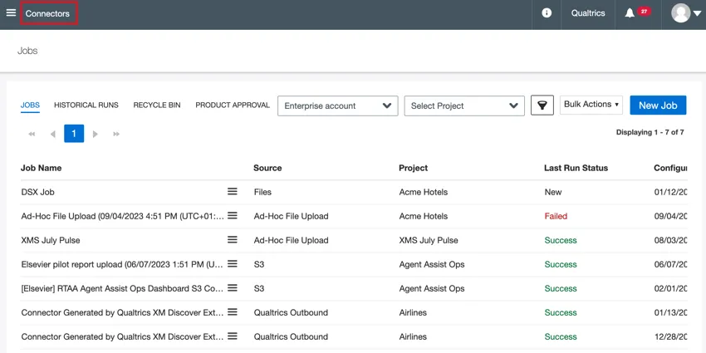Open row menu for XMS July Pulse

point(233,240)
